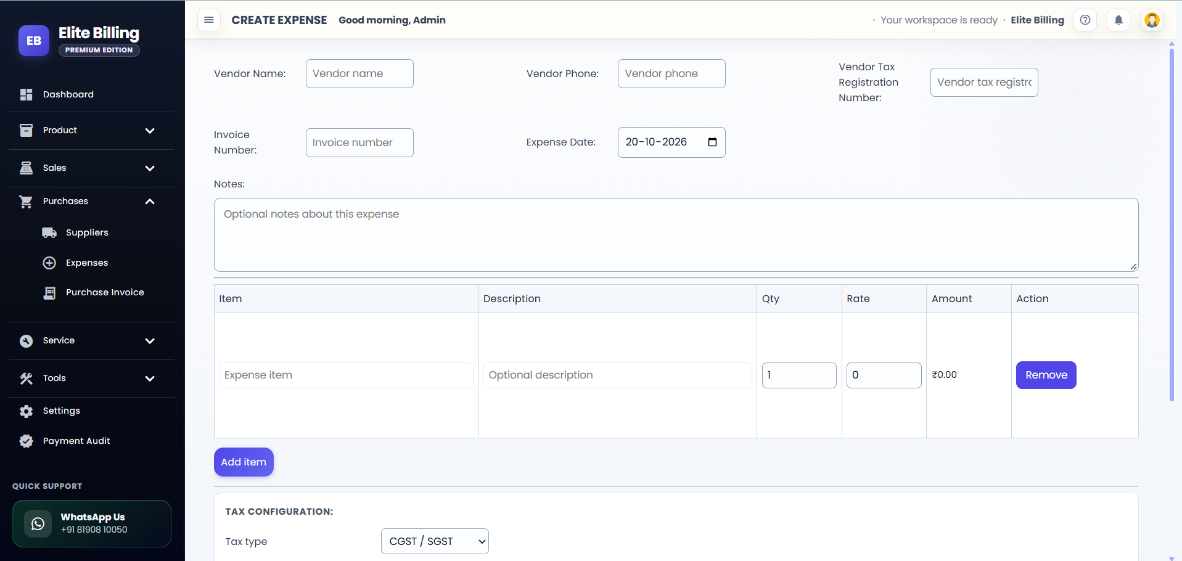This screenshot has width=1182, height=561.
Task: Click the Vendor name input field
Action: [x=359, y=73]
